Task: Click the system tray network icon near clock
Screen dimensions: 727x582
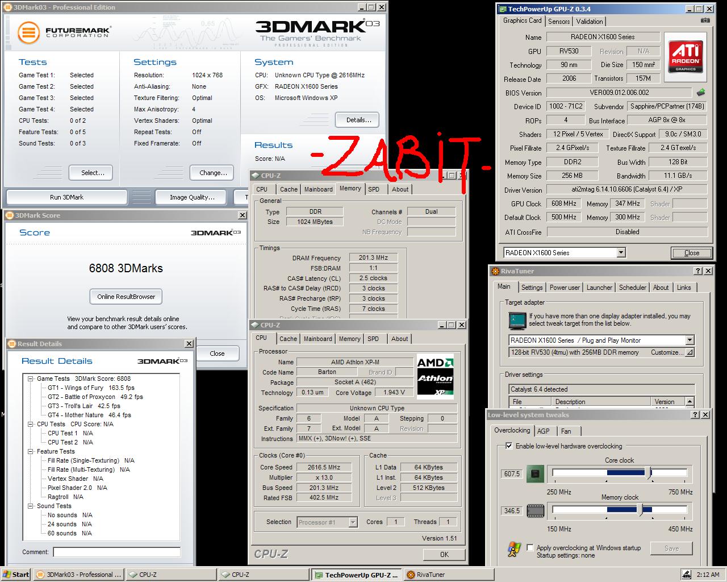Action: tap(686, 574)
